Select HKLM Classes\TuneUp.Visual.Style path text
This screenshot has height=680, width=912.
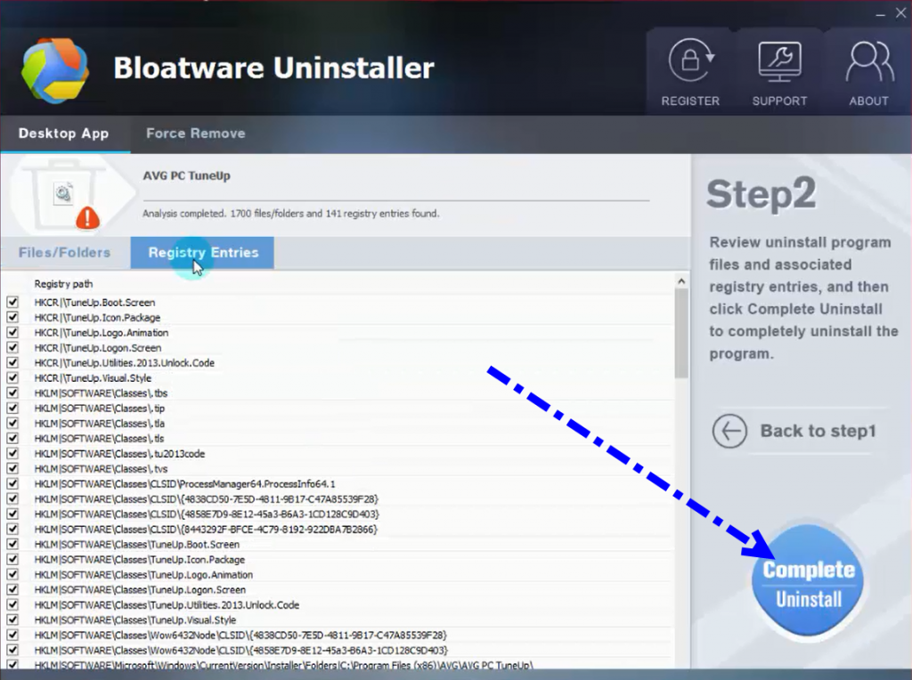[135, 620]
